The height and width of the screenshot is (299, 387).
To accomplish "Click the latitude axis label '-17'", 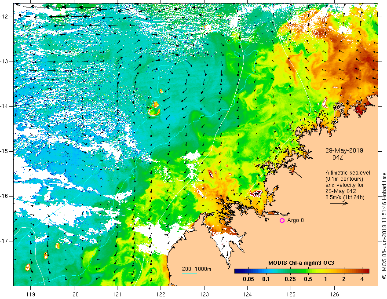I will click(5, 241).
